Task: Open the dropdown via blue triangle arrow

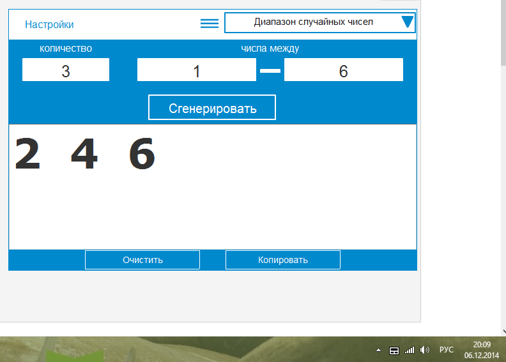Action: pos(408,23)
